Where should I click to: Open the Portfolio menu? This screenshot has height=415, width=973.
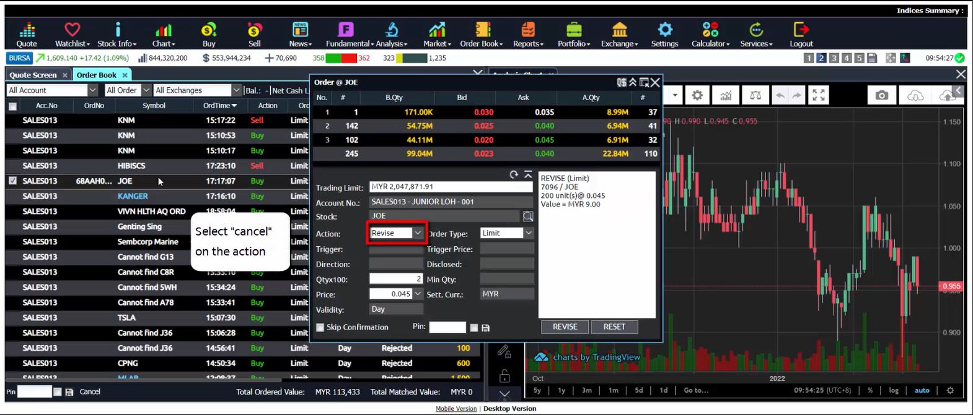(574, 35)
